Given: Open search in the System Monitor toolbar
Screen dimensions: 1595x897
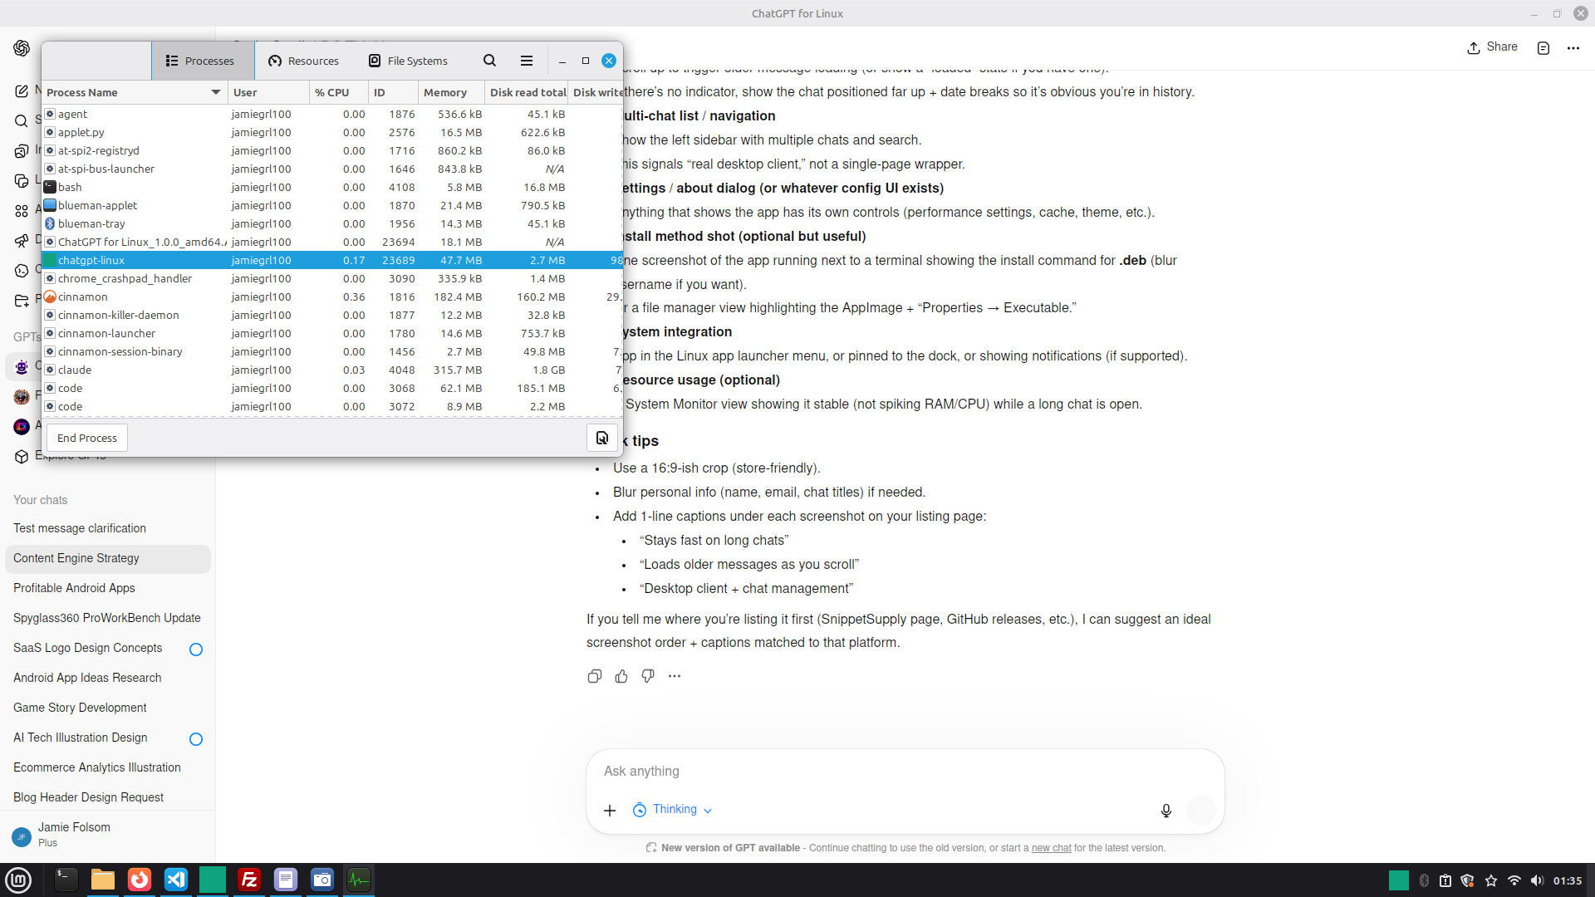Looking at the screenshot, I should tap(489, 61).
